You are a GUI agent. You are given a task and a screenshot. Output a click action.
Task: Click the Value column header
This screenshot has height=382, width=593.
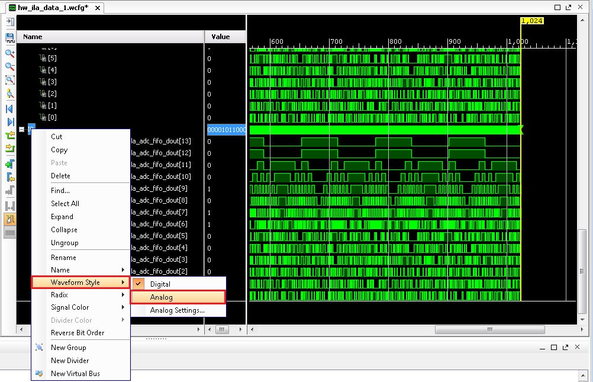tap(225, 37)
